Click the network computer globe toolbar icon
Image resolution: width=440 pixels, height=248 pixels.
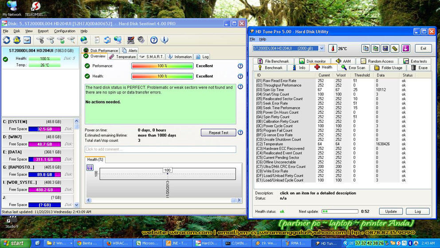click(x=118, y=40)
